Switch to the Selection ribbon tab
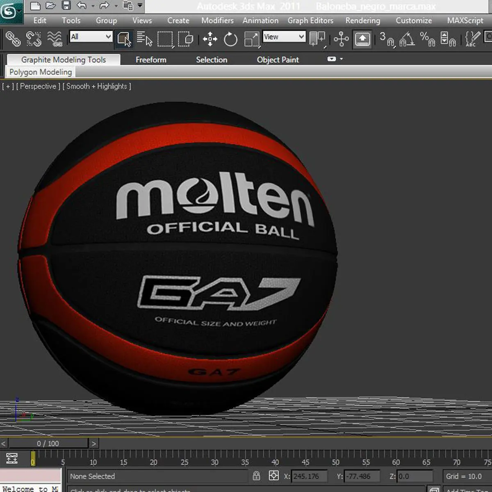492x492 pixels. (x=212, y=60)
